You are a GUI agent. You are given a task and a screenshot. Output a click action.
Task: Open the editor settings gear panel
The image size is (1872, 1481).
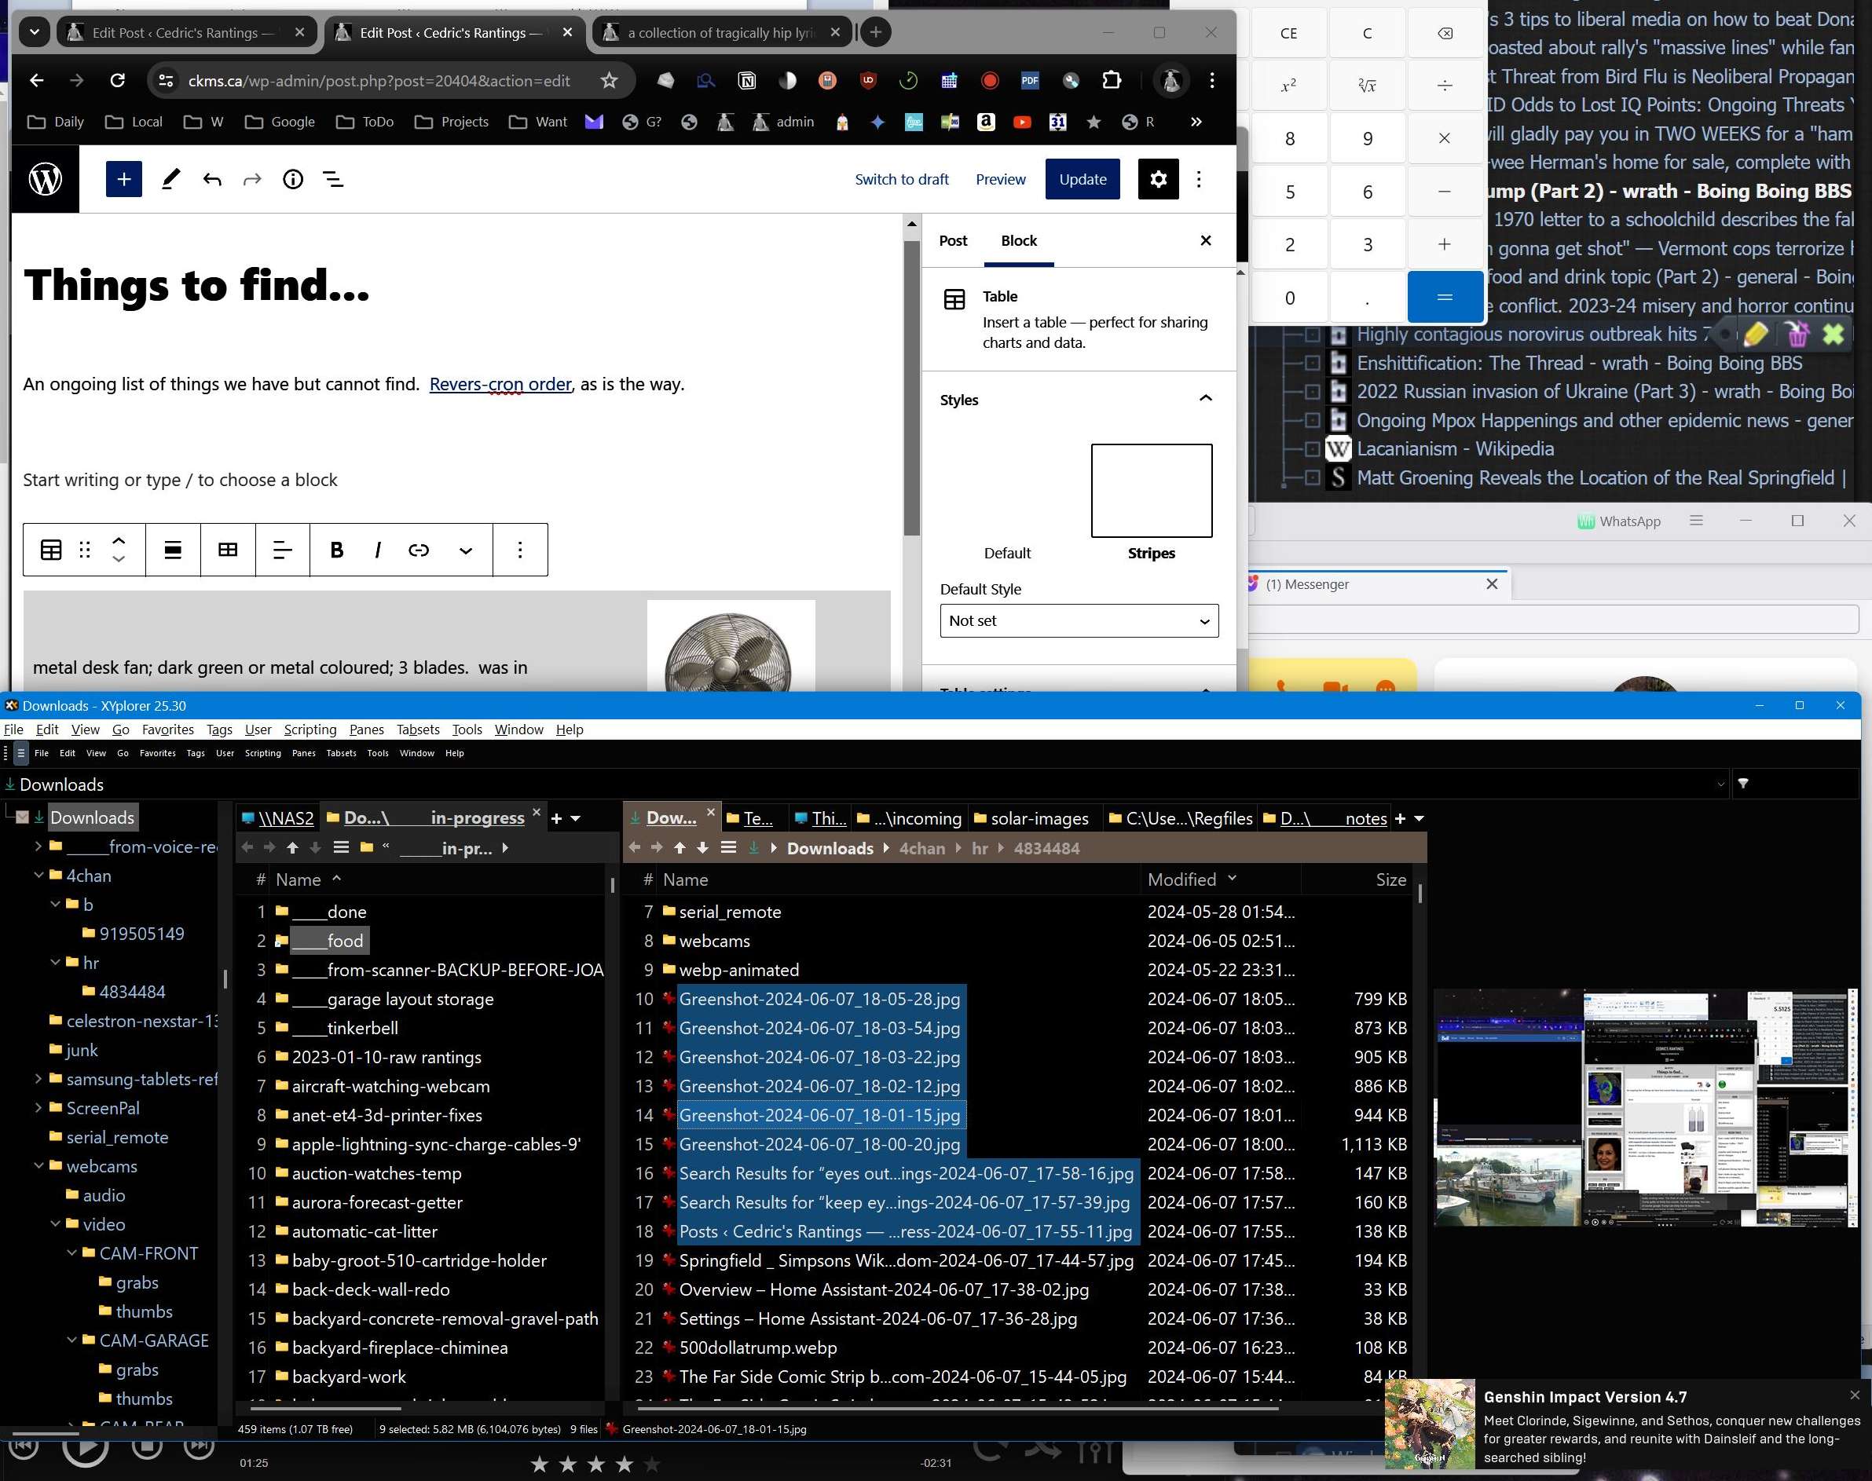click(1158, 180)
